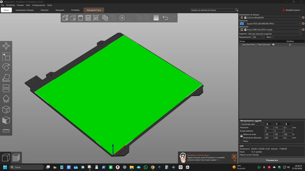Expand the Coordinate reali dropdown
Image resolution: width=305 pixels, height=171 pixels.
tap(252, 124)
